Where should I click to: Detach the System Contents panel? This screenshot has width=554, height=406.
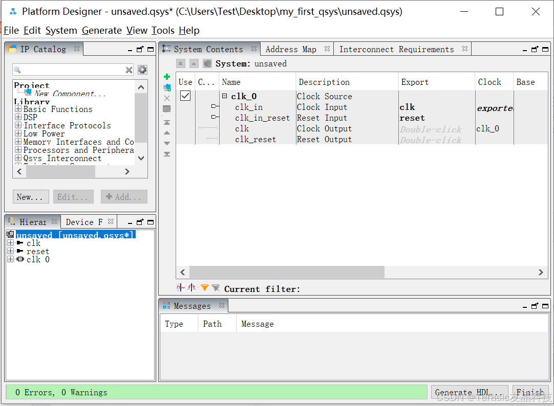pos(535,49)
